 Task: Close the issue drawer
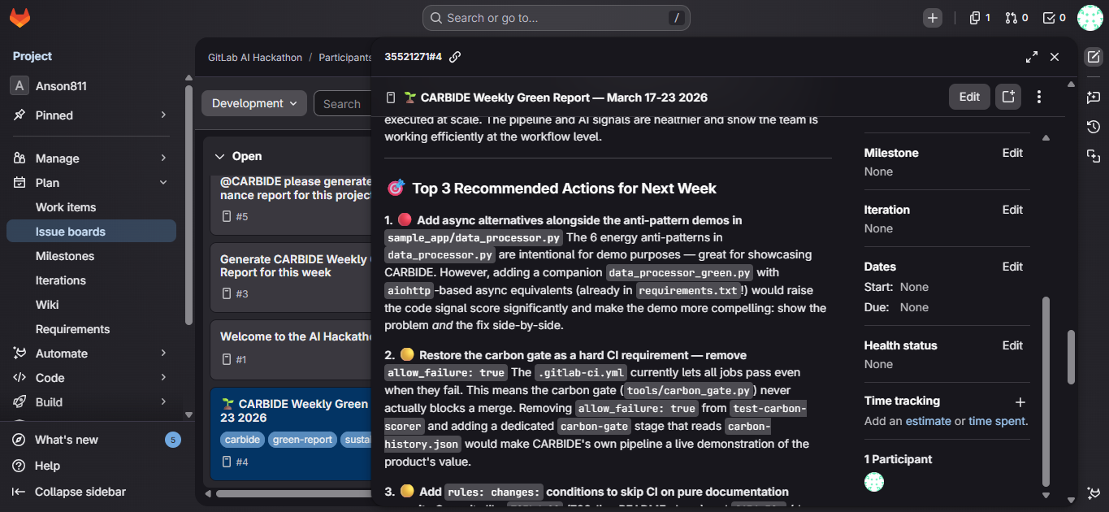[x=1055, y=57]
